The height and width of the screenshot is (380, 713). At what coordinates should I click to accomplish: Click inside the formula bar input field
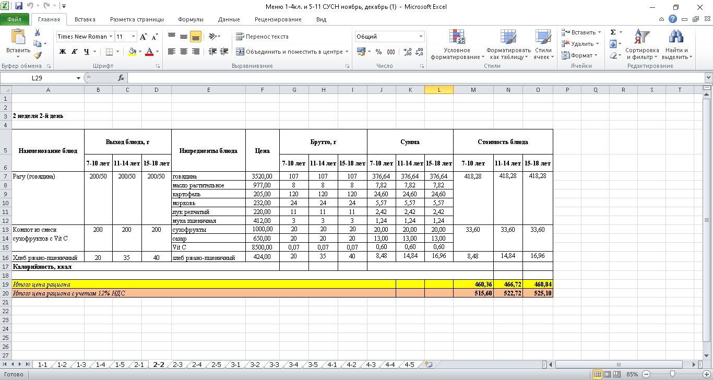412,78
